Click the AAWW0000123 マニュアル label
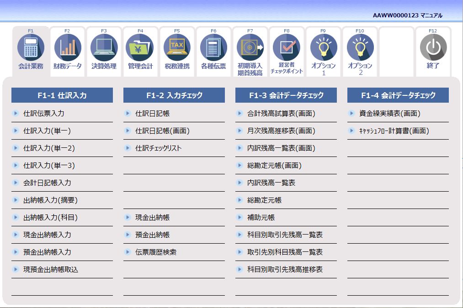Image resolution: width=463 pixels, height=308 pixels. click(409, 15)
